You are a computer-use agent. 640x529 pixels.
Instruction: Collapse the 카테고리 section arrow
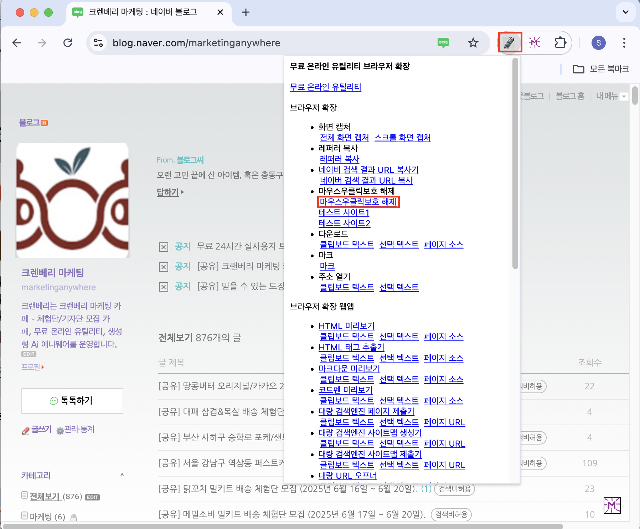tap(122, 475)
